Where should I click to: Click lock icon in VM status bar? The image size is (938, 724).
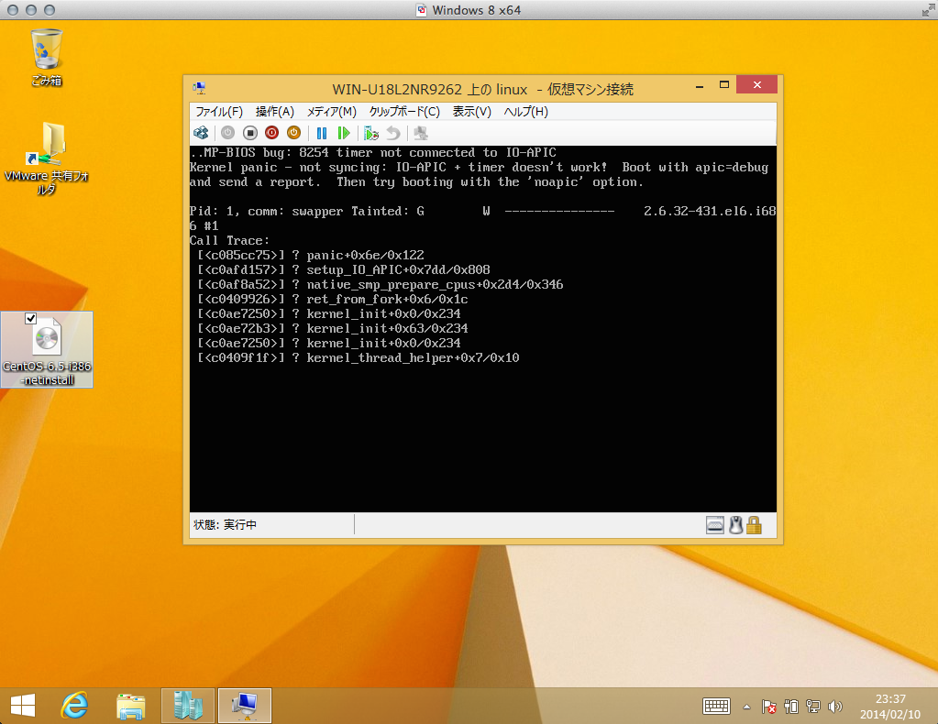pos(754,525)
